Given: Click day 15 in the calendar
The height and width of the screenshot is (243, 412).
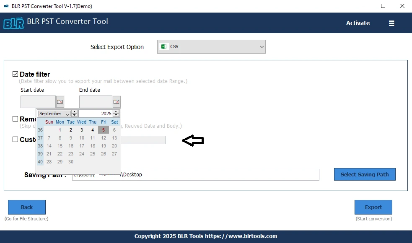Looking at the screenshot, I should tap(60, 146).
